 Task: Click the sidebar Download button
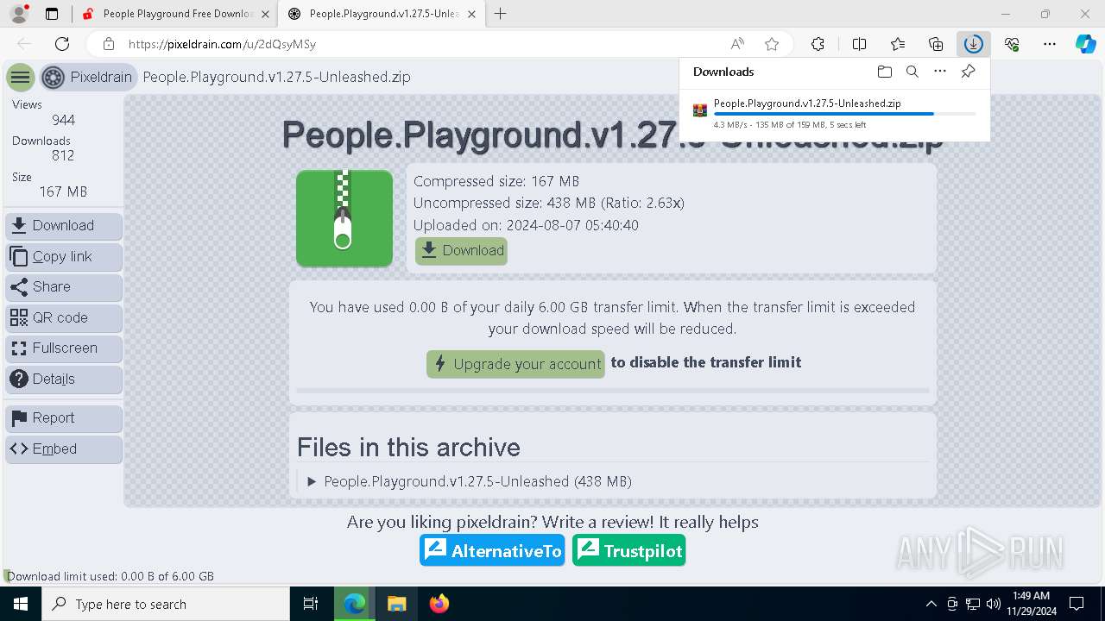pyautogui.click(x=64, y=226)
